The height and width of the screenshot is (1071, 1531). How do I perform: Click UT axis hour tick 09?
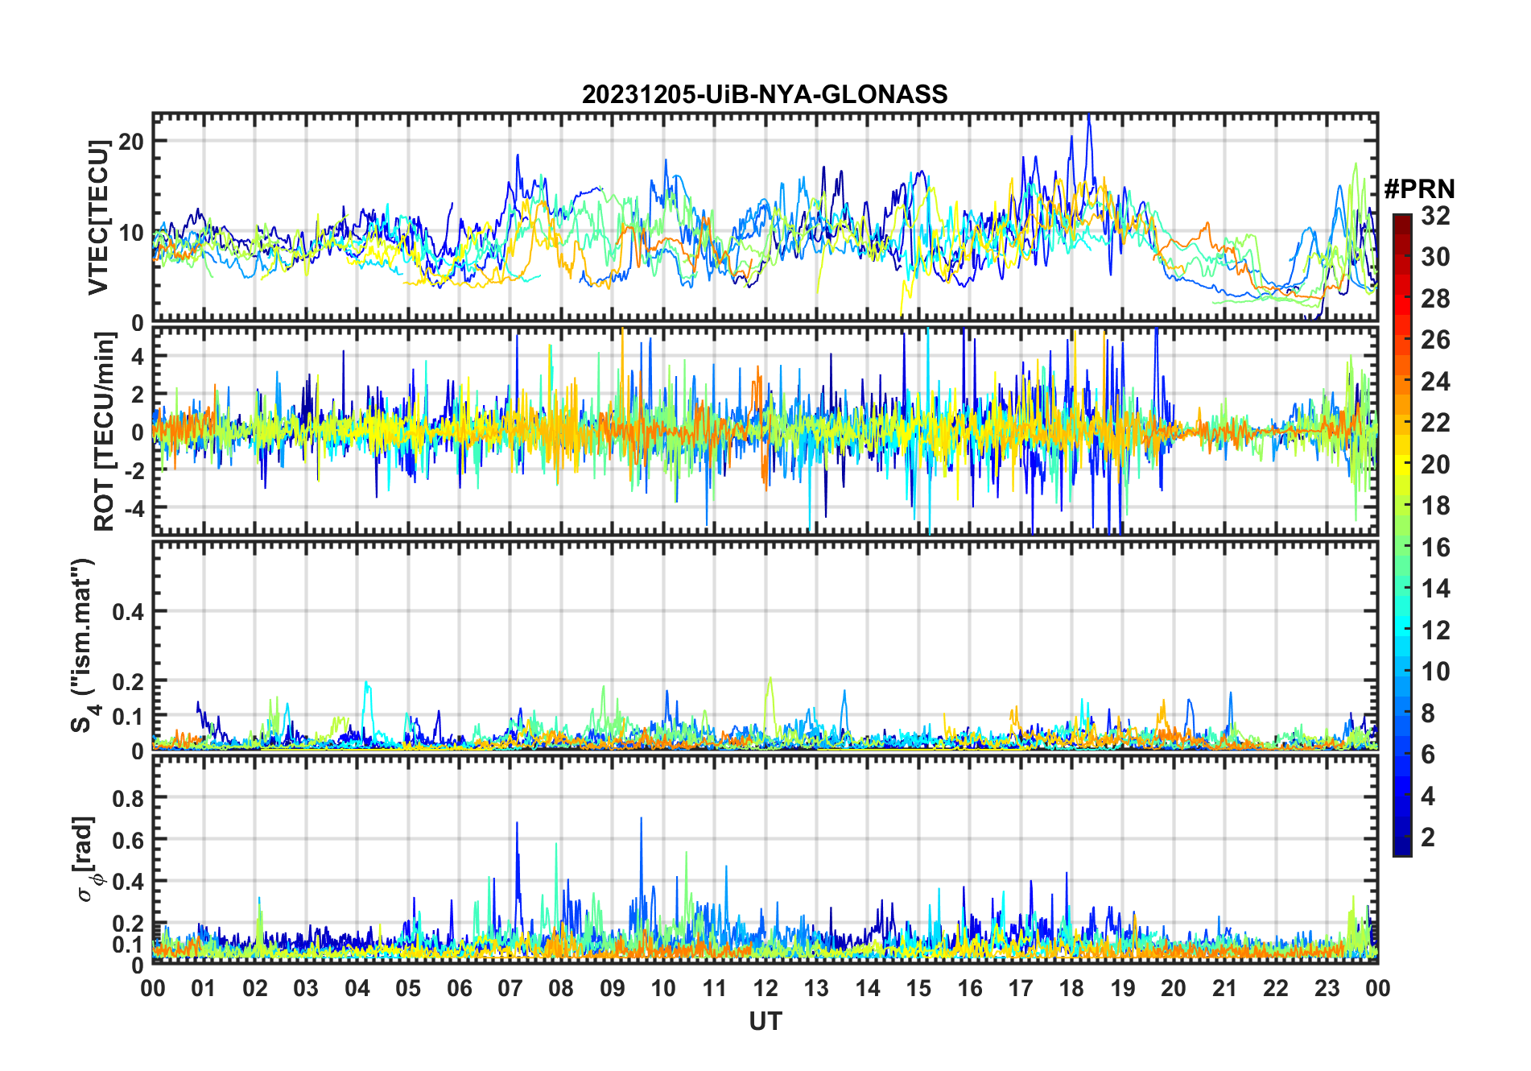pos(613,988)
